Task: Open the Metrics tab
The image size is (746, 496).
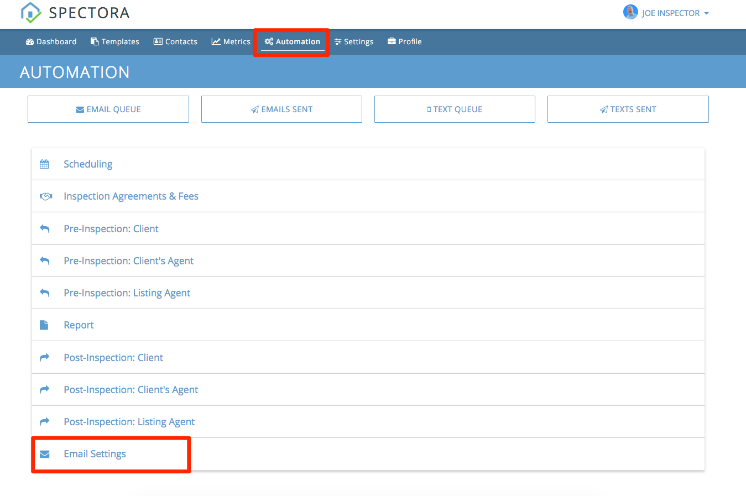Action: tap(231, 41)
